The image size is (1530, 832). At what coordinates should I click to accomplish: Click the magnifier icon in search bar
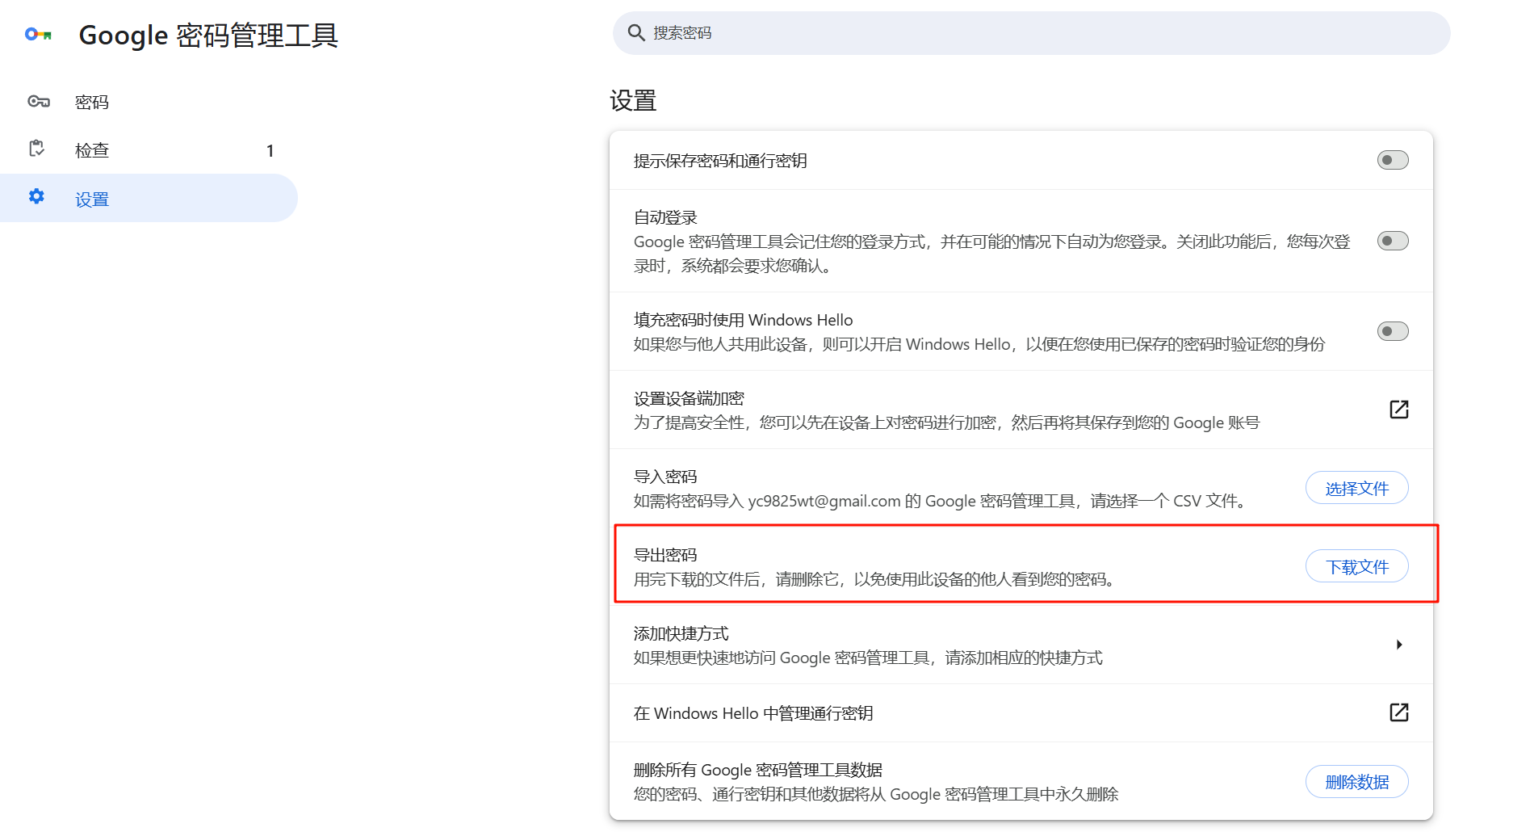point(636,33)
